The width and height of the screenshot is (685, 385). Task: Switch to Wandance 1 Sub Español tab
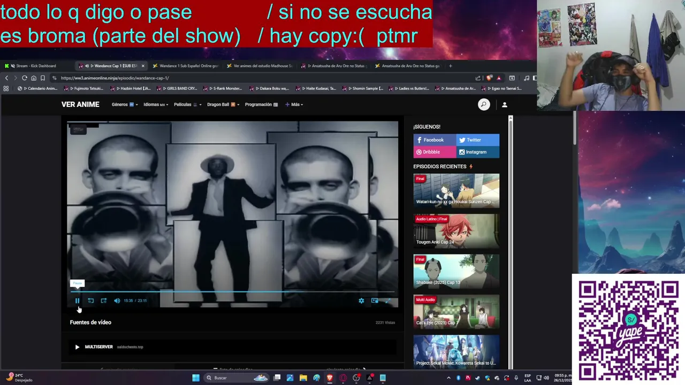[185, 66]
